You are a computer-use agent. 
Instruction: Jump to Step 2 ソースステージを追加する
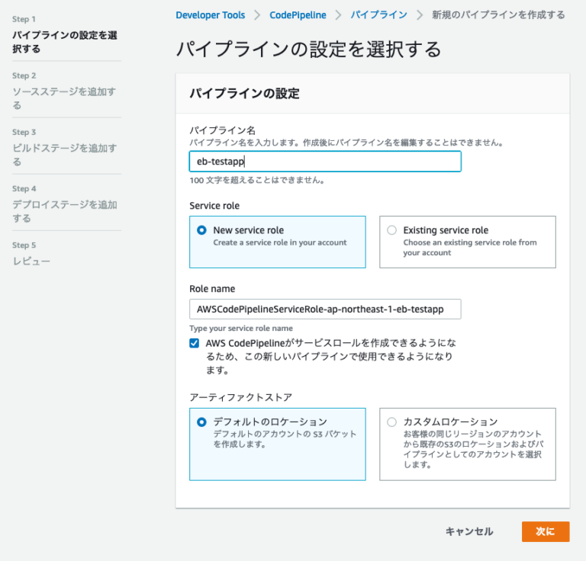(64, 98)
